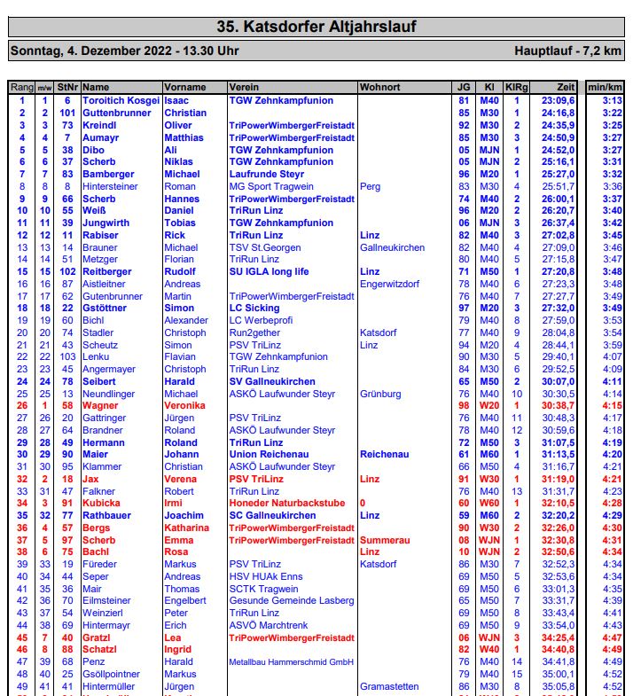Select name 'Rabiser'
This screenshot has width=633, height=696.
pyautogui.click(x=100, y=236)
